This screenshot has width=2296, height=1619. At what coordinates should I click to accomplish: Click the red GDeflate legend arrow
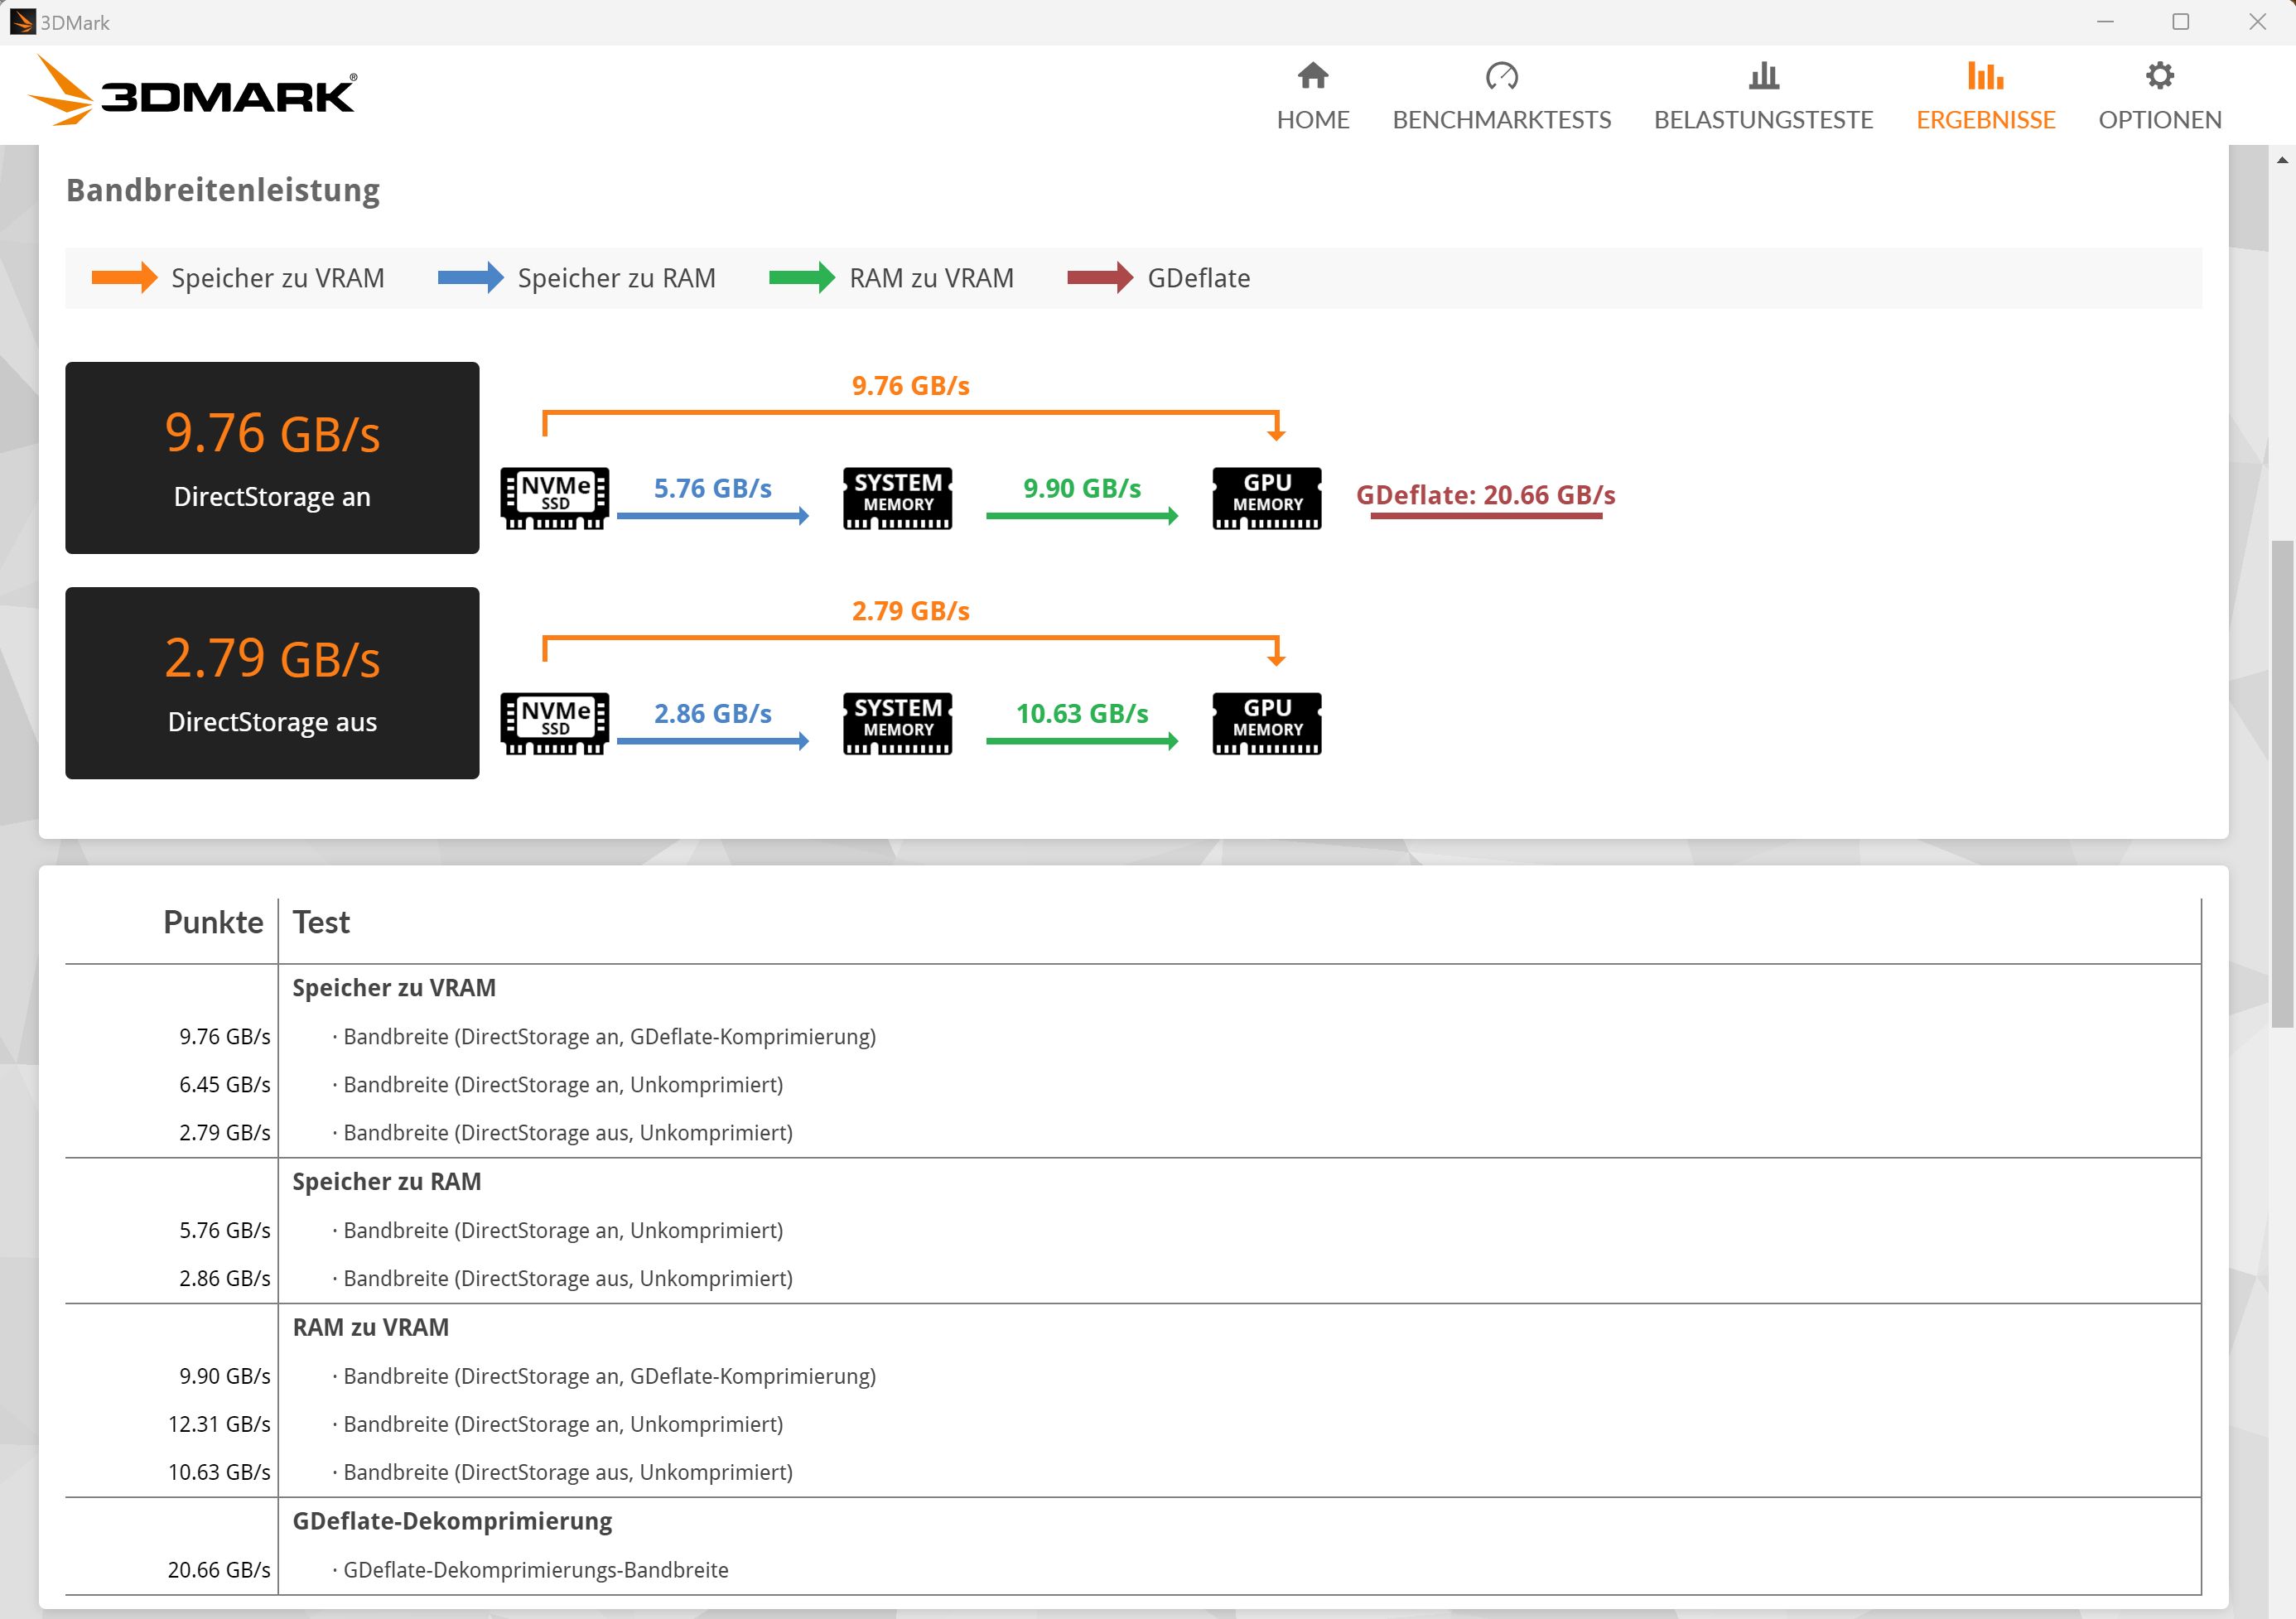point(1100,277)
